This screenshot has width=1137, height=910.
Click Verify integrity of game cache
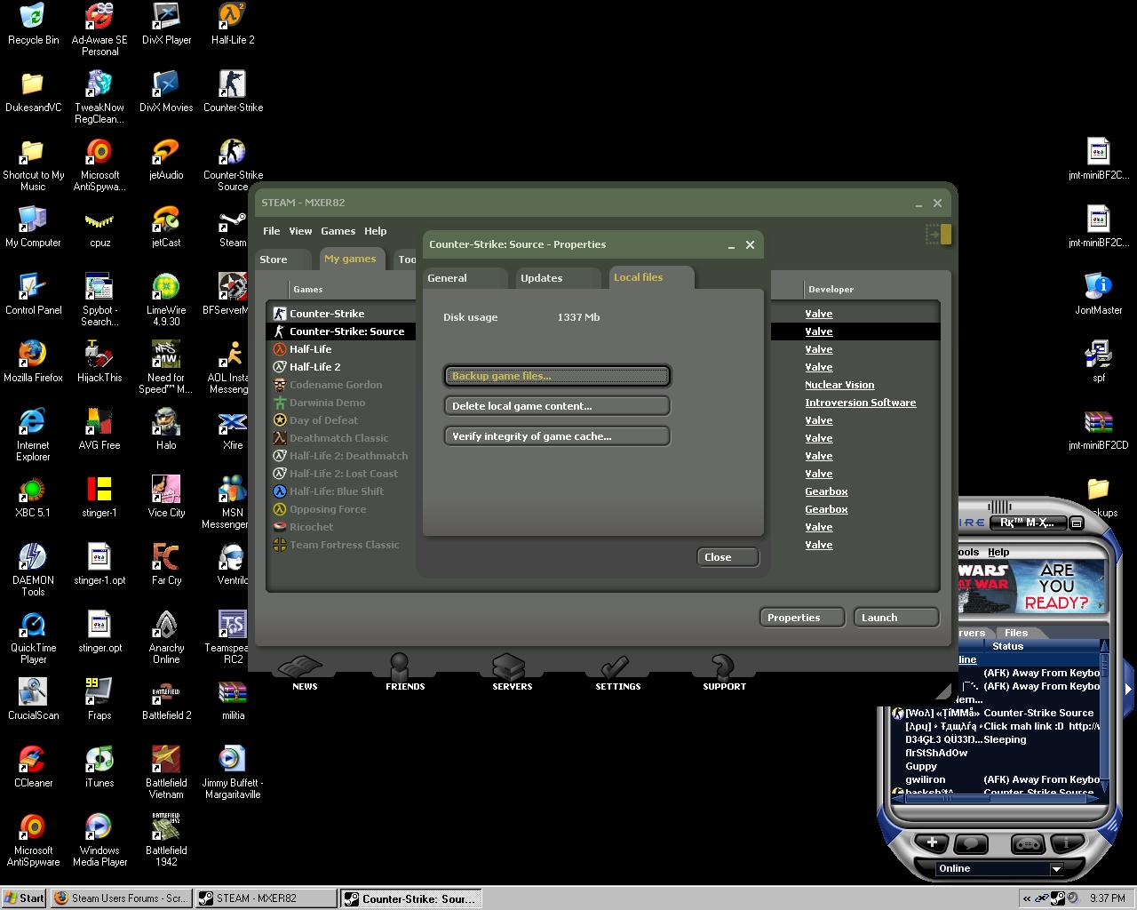(557, 436)
